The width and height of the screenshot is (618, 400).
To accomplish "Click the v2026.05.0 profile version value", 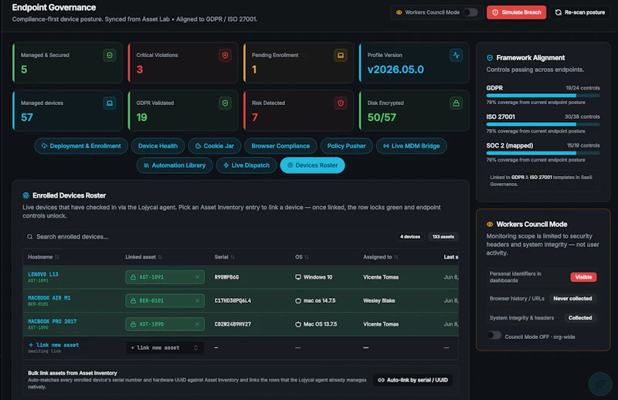I will [396, 69].
